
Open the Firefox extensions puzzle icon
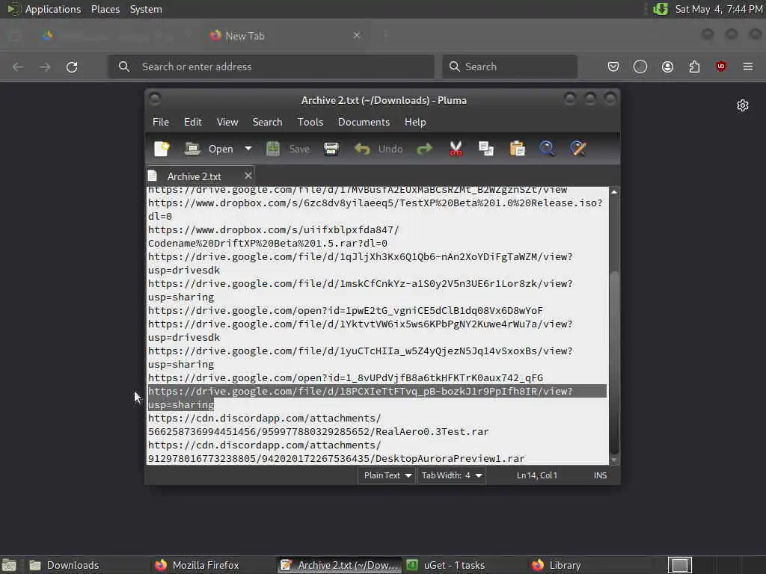(694, 67)
